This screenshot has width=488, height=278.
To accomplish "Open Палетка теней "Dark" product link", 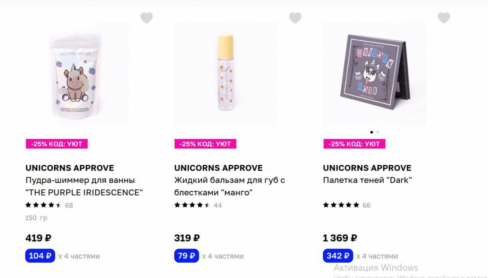I will (367, 180).
